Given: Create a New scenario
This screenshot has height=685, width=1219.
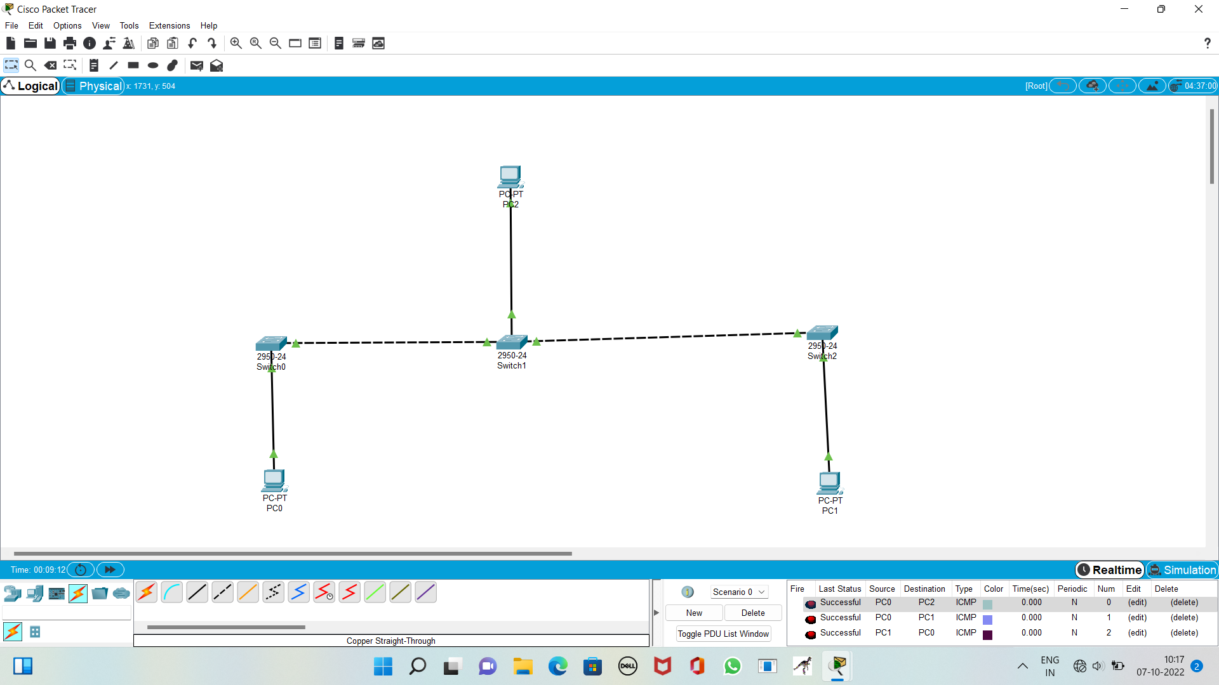Looking at the screenshot, I should tap(693, 613).
